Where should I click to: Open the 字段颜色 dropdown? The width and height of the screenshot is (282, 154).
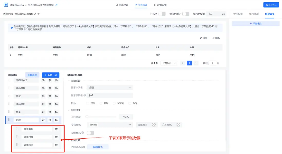110,125
